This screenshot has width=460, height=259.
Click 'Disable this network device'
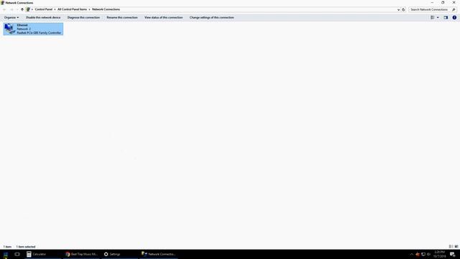(43, 17)
